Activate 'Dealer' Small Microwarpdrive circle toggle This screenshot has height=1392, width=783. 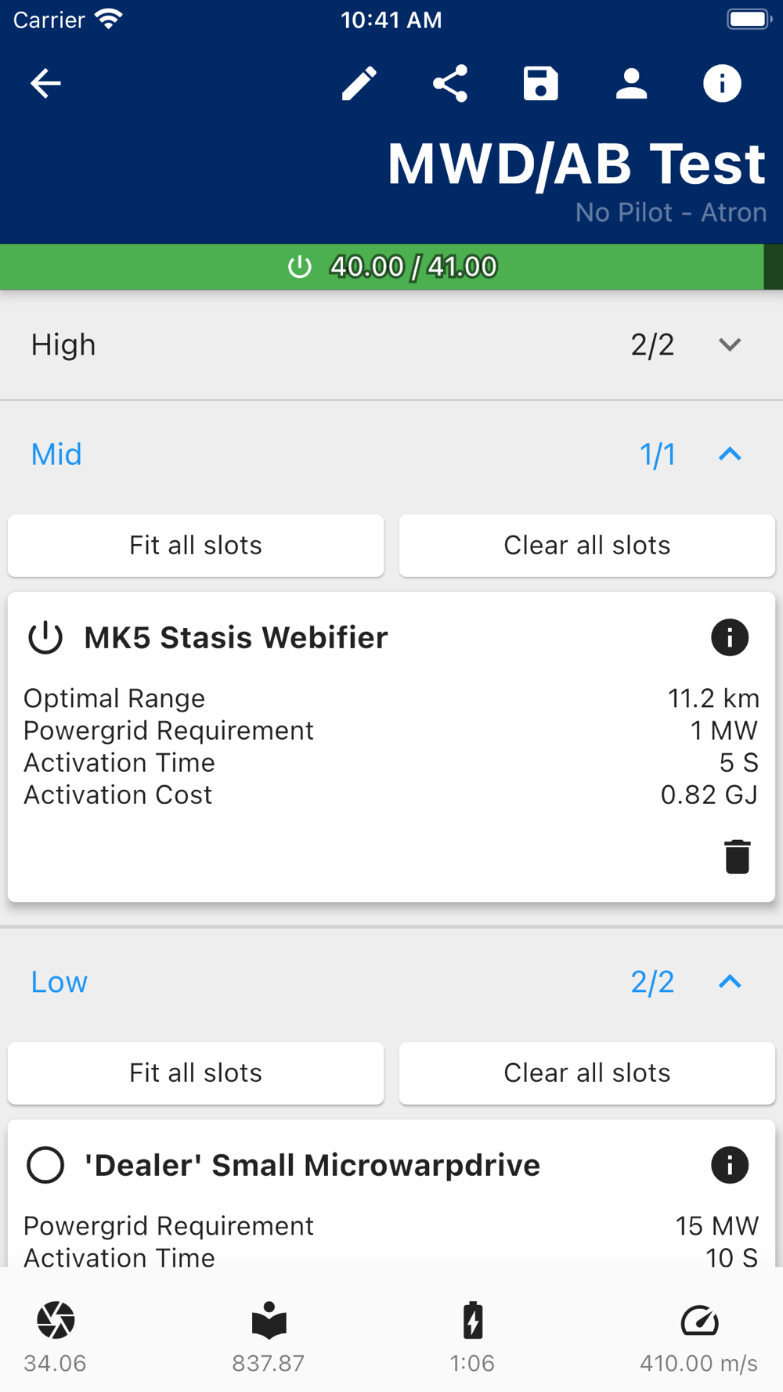point(45,1165)
